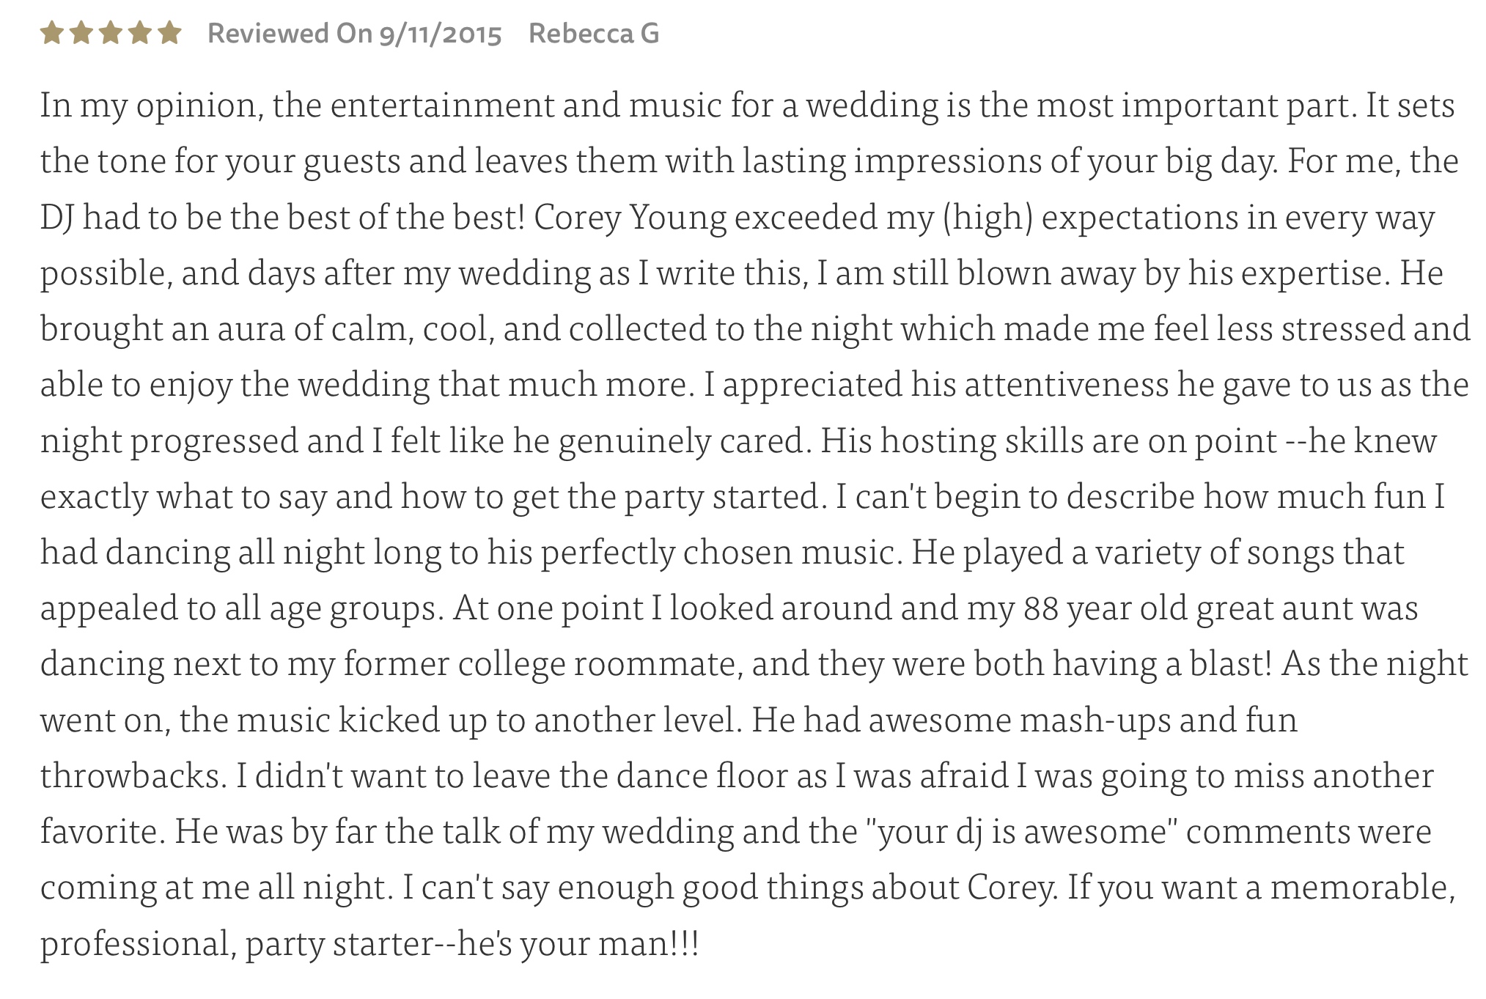Click the second gold rating star
1486x999 pixels.
pyautogui.click(x=81, y=33)
